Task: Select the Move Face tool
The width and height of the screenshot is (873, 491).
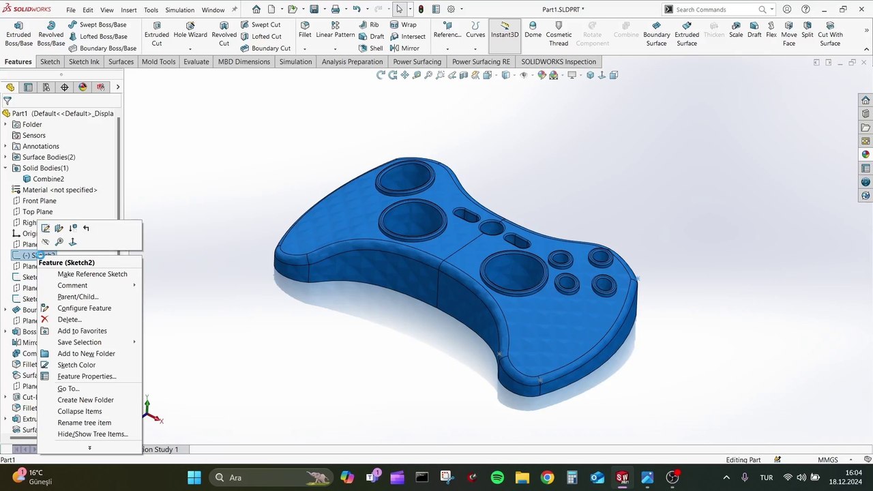Action: [789, 33]
